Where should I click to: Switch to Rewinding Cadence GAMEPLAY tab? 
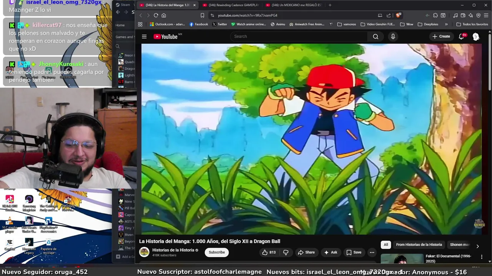231,5
